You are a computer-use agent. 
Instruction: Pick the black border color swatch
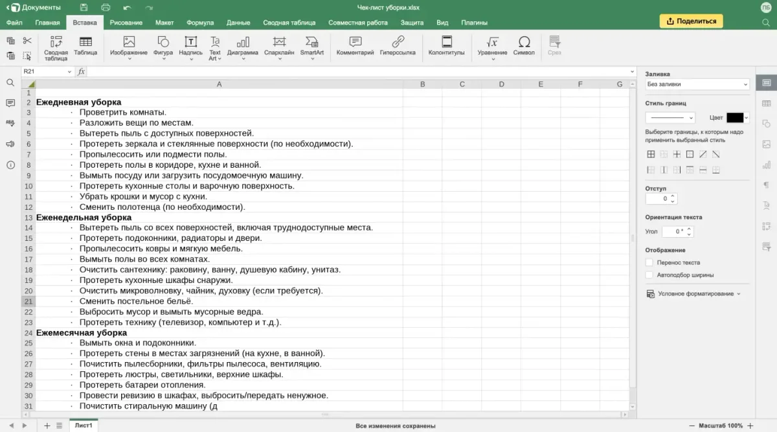[x=735, y=117]
